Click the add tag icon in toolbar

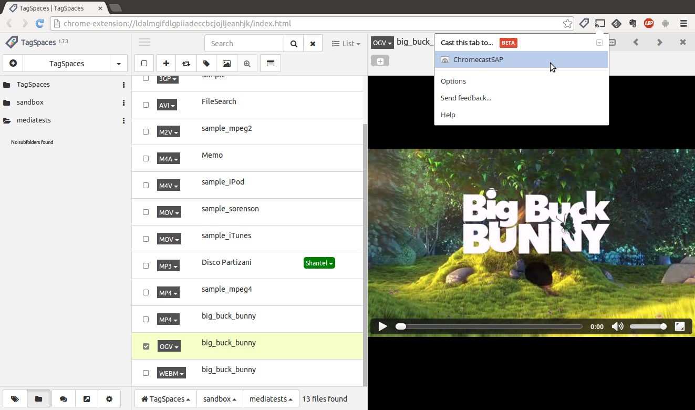click(x=206, y=64)
